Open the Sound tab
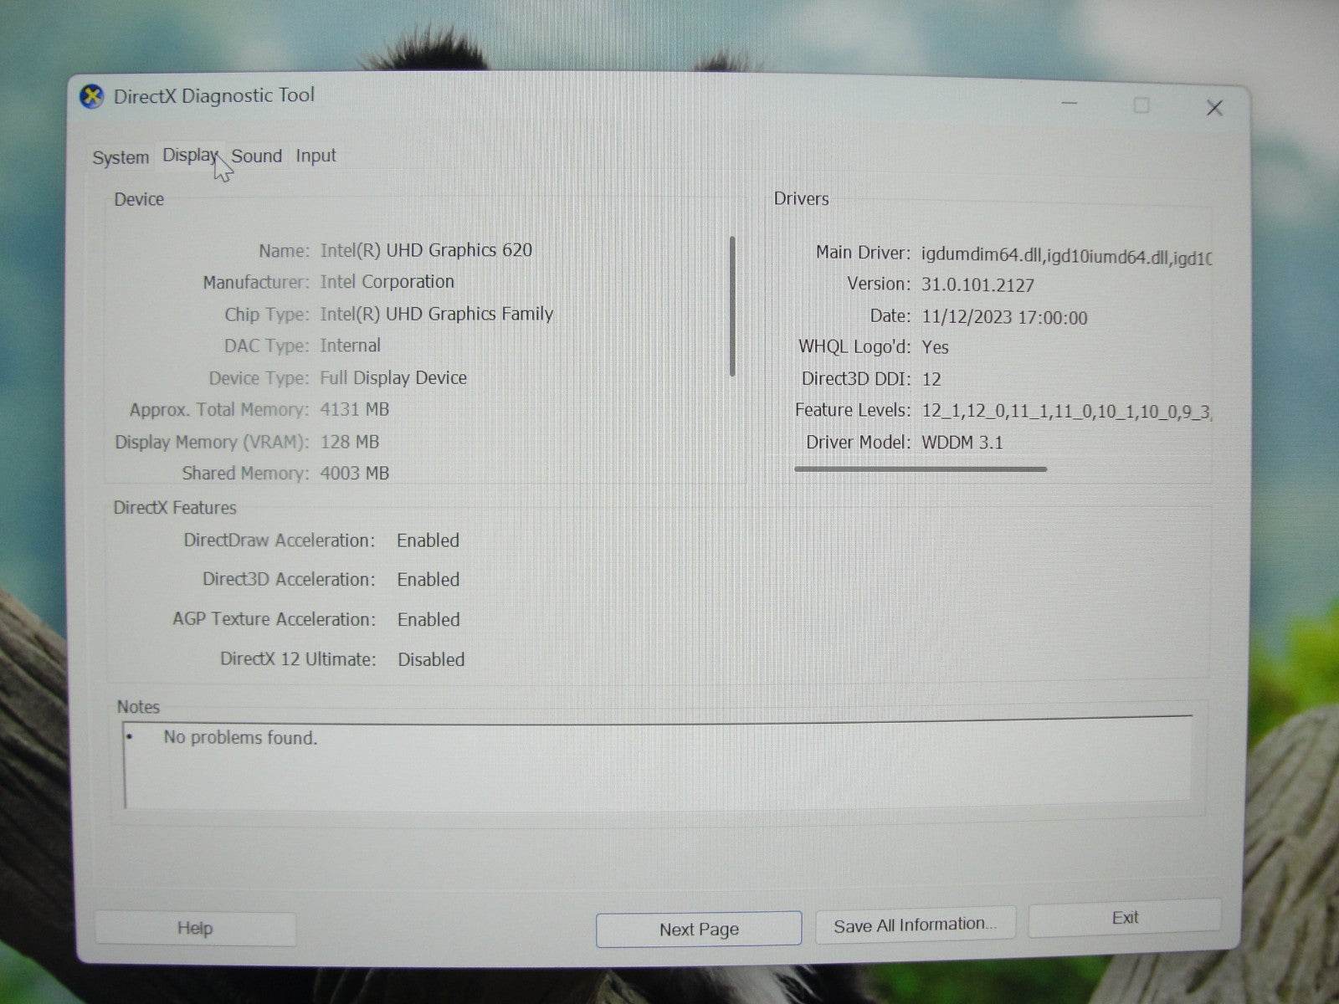This screenshot has width=1339, height=1004. point(257,156)
